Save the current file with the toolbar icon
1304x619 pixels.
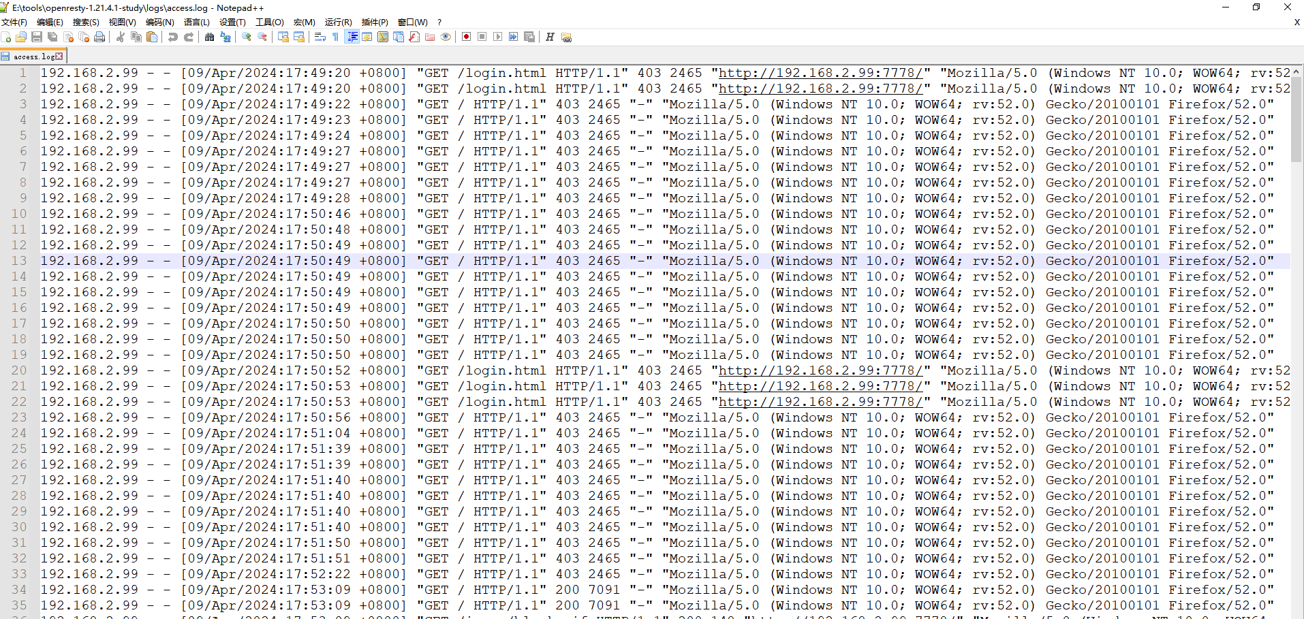point(37,37)
